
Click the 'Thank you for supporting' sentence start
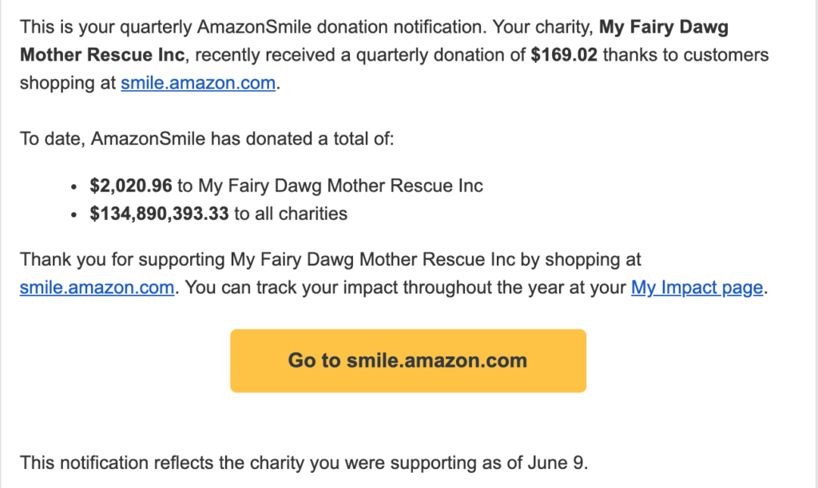coord(122,259)
